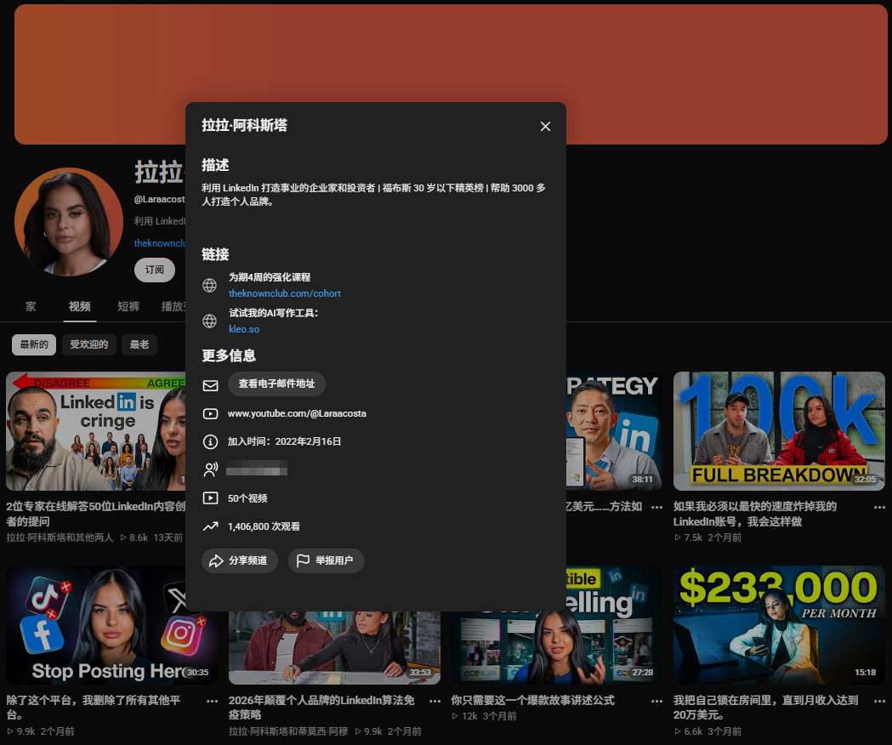Click 分享频道 share button
The width and height of the screenshot is (892, 745).
point(240,560)
